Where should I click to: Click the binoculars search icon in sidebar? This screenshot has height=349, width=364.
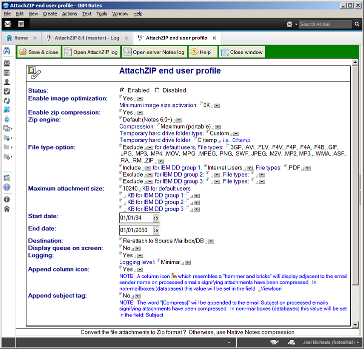click(7, 51)
